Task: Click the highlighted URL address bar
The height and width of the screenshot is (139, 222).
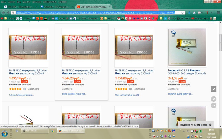Action: pyautogui.click(x=95, y=13)
